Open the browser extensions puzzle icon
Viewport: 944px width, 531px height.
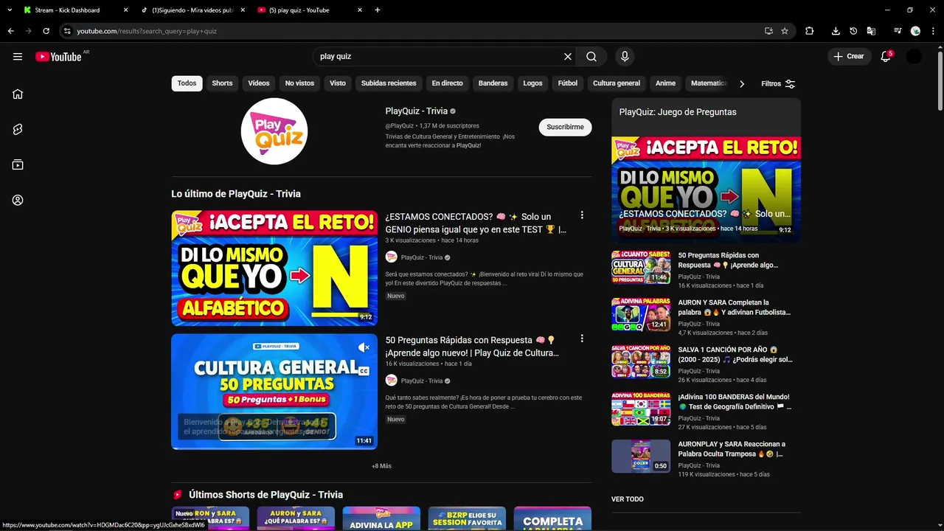tap(810, 31)
